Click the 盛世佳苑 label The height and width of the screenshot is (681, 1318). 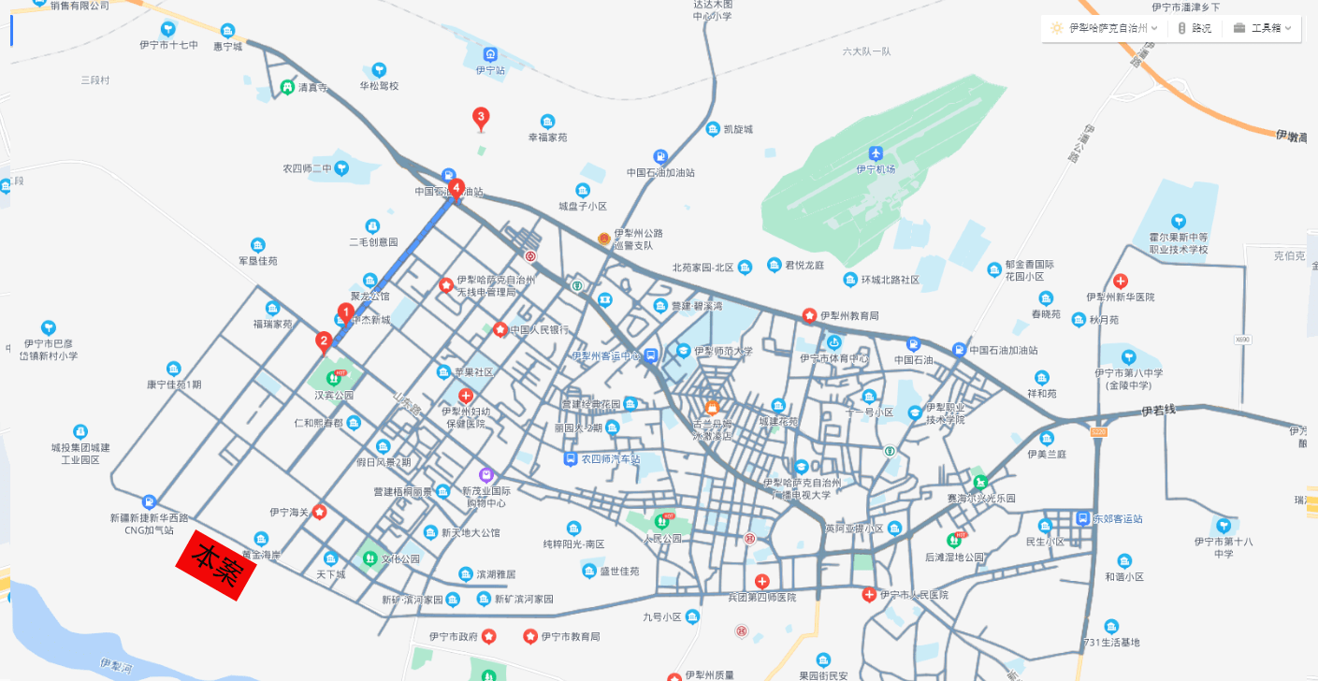619,571
